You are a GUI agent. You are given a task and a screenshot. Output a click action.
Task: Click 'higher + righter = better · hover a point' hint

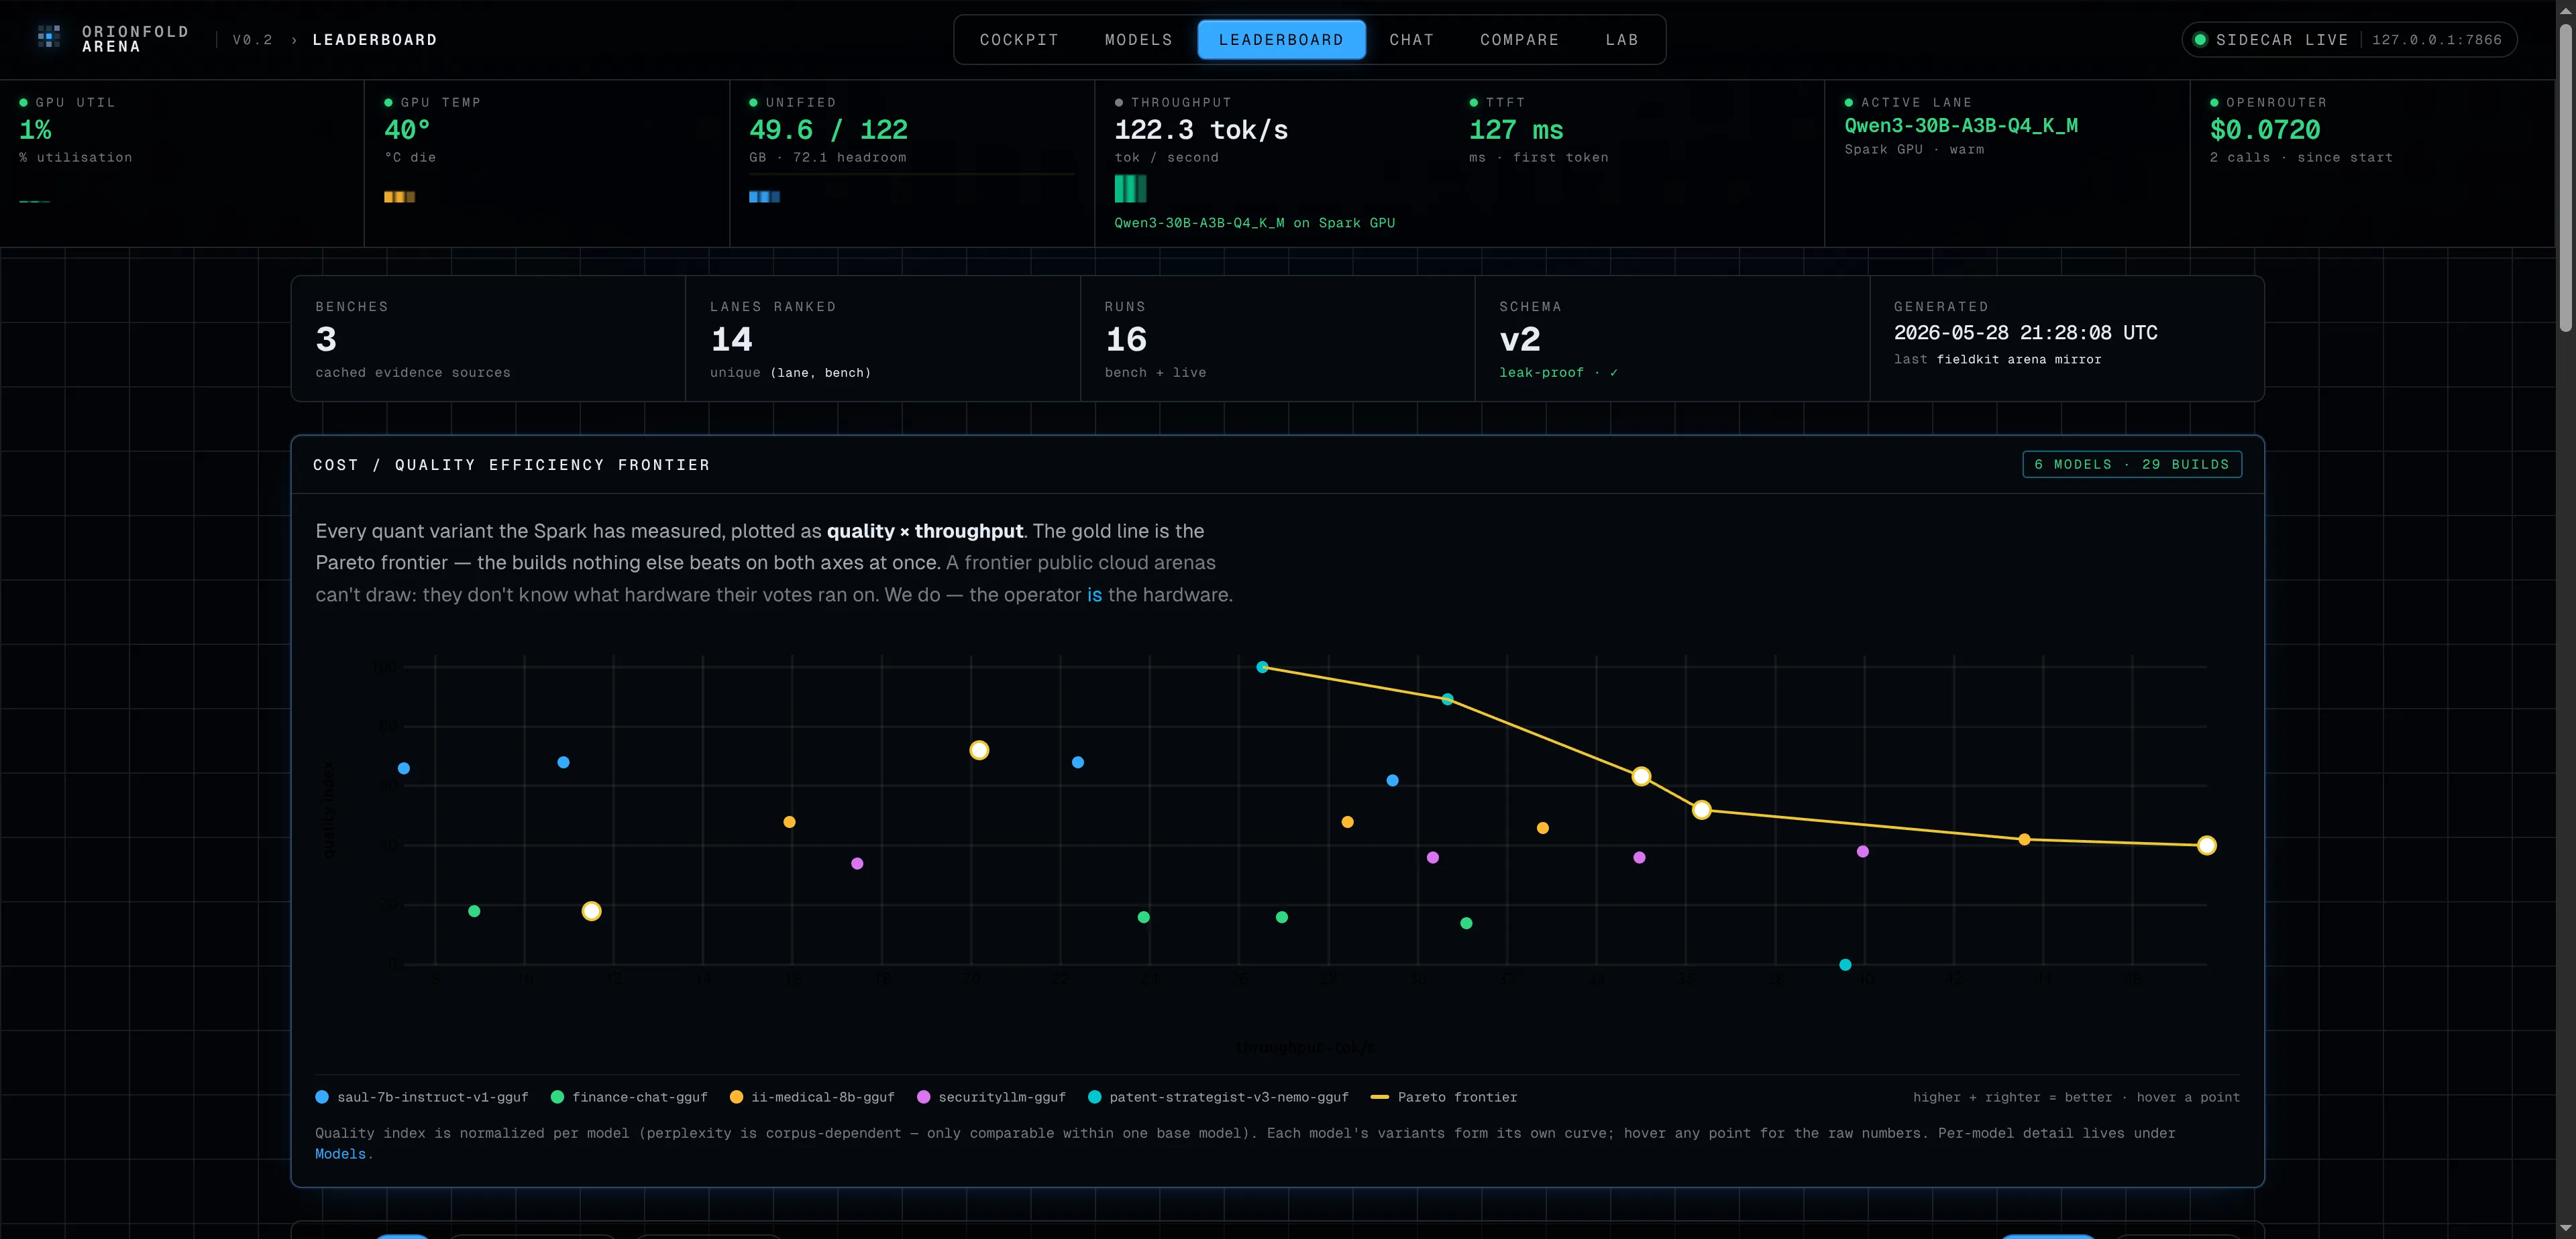pos(2076,1097)
